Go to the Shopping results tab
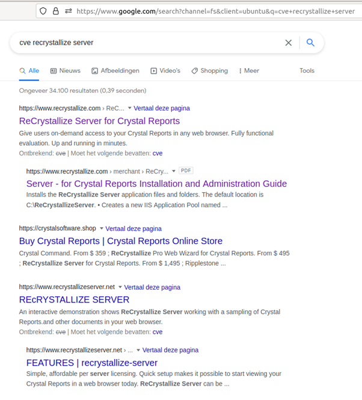Viewport: 362px width, 400px height. tap(209, 70)
